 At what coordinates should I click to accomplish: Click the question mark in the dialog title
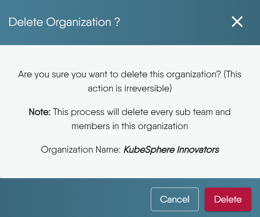coord(117,22)
